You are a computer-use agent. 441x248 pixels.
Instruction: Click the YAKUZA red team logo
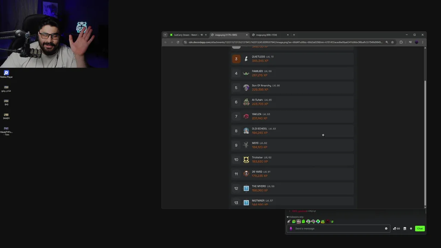click(x=246, y=116)
